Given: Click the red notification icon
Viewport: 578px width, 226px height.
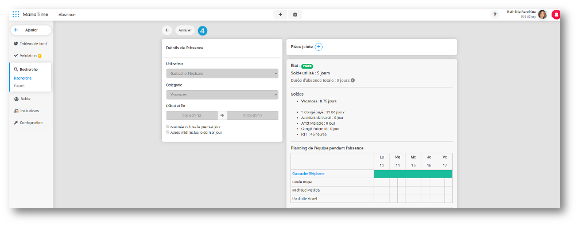Looking at the screenshot, I should (x=556, y=14).
